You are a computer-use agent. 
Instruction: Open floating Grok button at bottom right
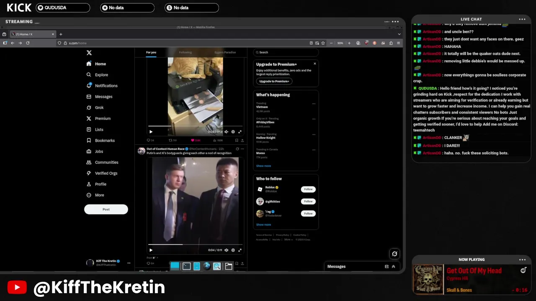click(394, 254)
